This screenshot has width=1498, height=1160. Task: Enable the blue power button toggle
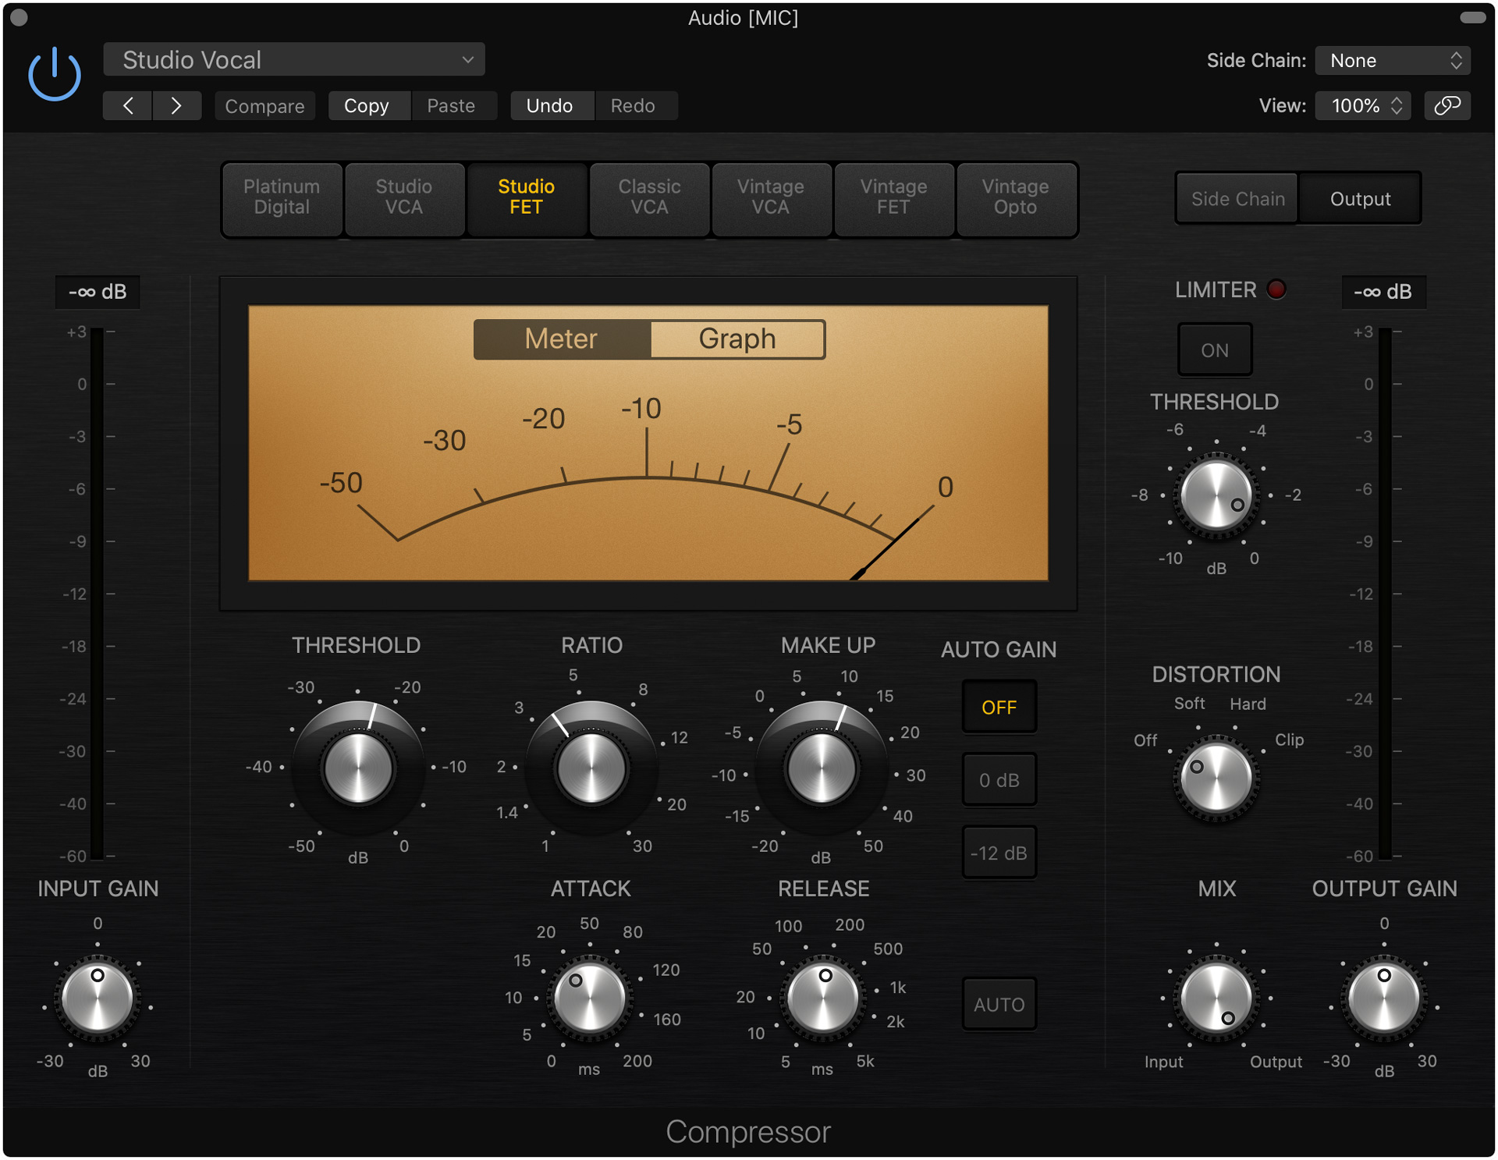pos(54,76)
